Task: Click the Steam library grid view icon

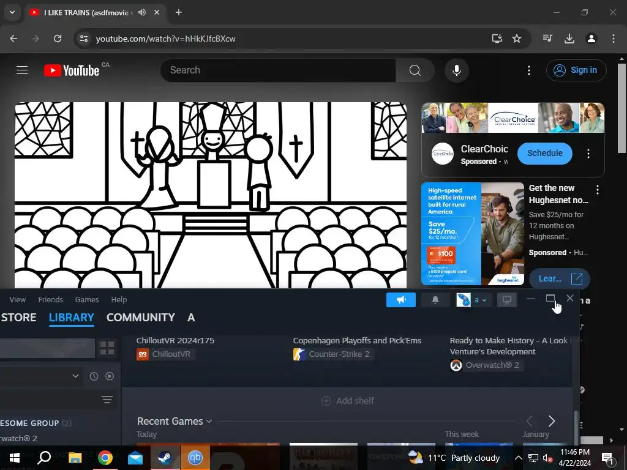Action: click(x=107, y=348)
